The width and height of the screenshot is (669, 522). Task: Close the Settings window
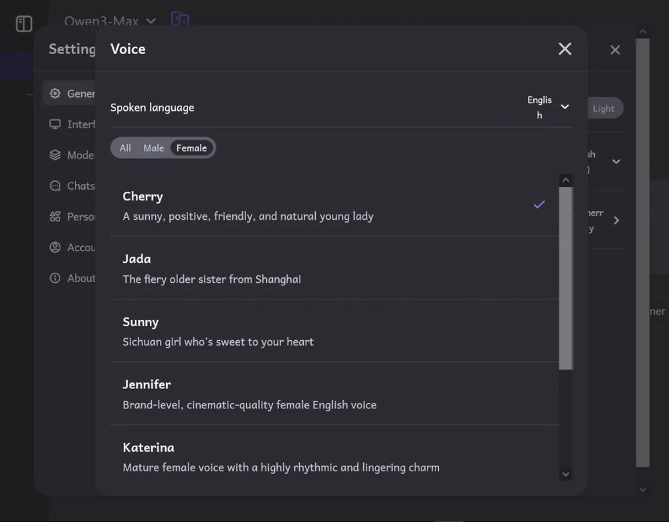(615, 50)
